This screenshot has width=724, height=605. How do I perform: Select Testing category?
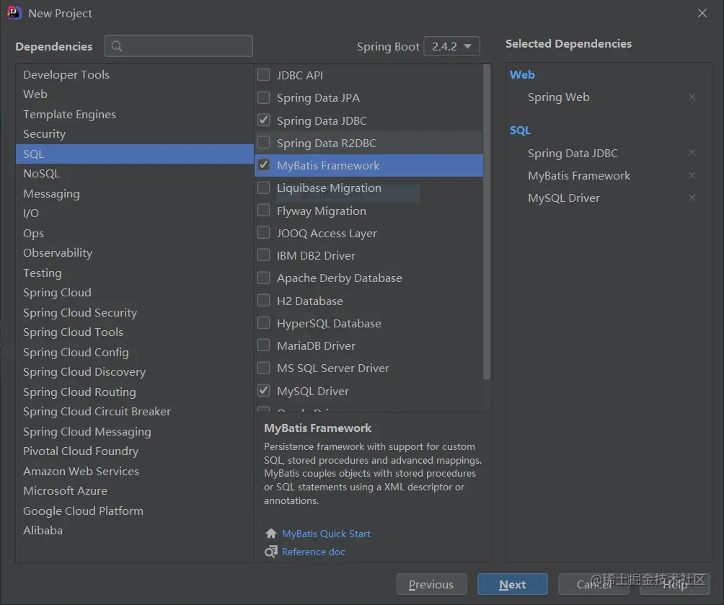(134, 273)
